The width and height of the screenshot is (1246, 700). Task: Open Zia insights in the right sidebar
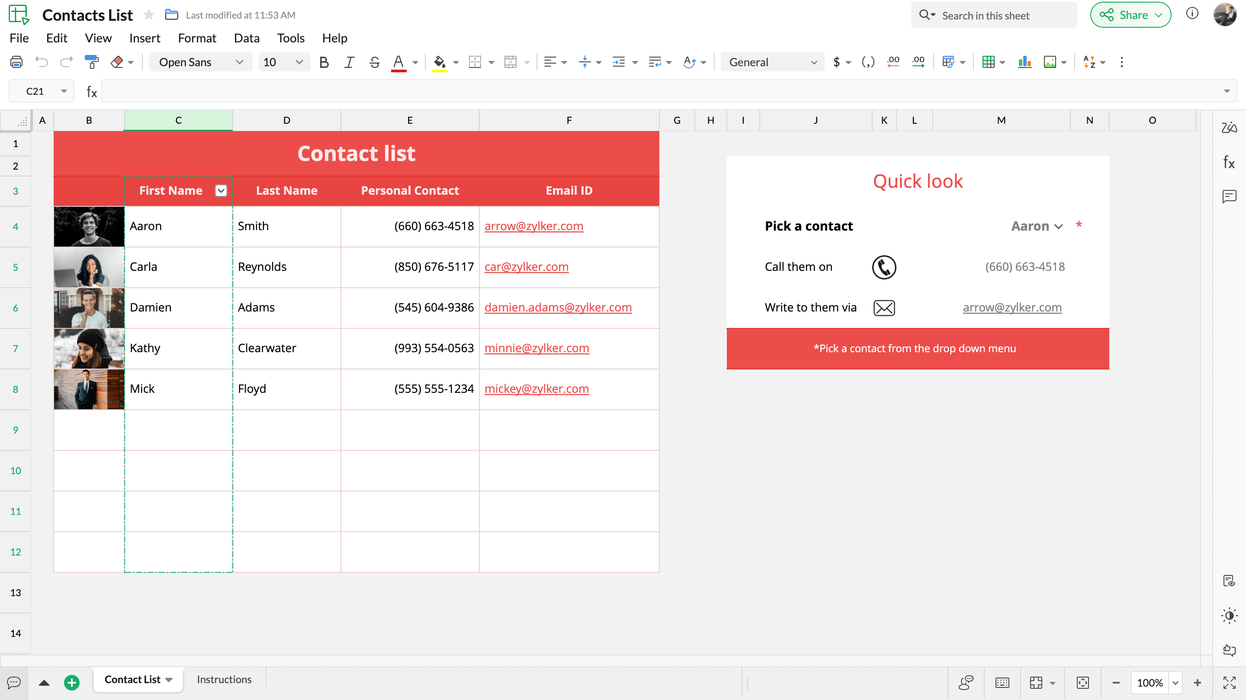click(x=1229, y=128)
